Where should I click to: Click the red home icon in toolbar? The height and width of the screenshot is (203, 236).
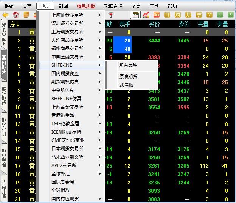point(16,15)
